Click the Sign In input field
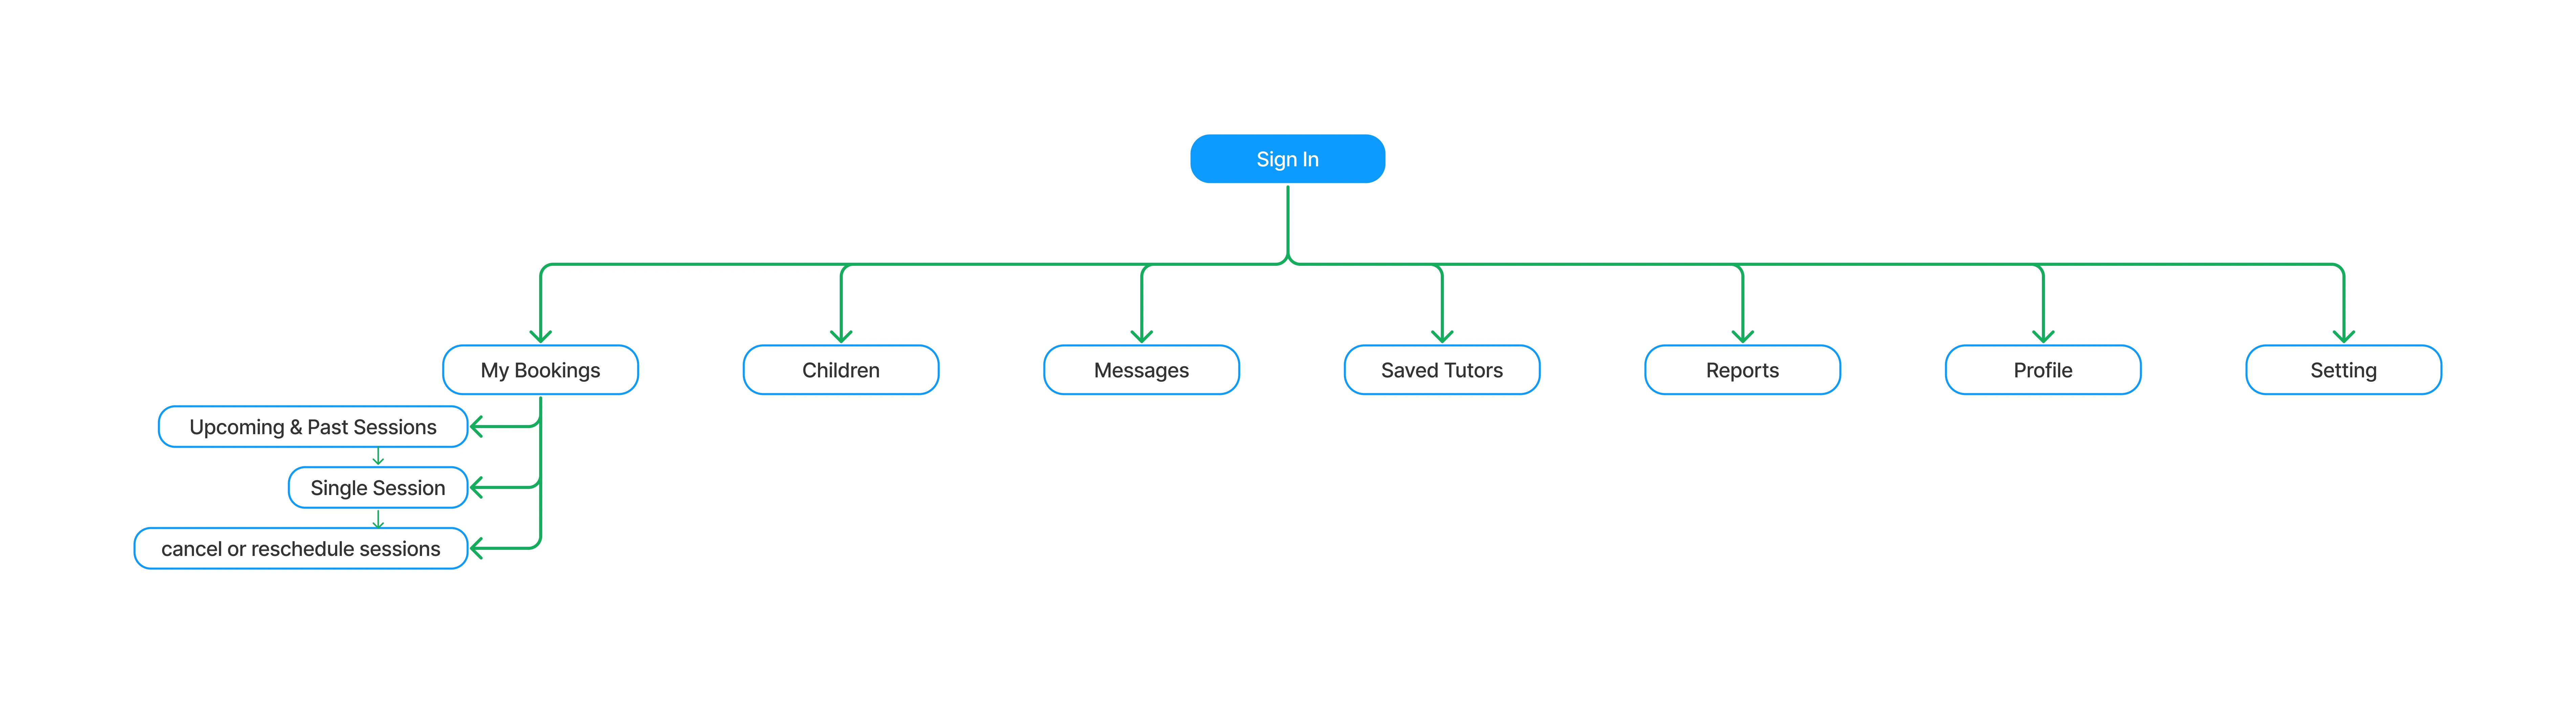 (1288, 159)
